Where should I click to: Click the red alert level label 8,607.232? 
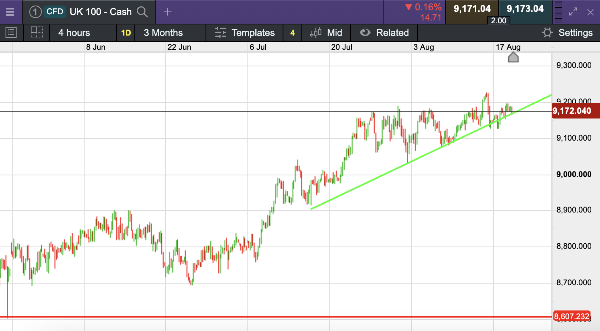click(572, 316)
